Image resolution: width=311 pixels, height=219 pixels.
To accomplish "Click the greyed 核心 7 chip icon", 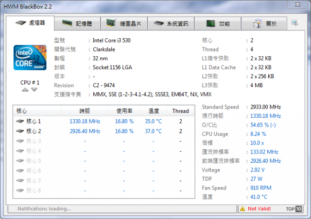I will coord(20,180).
